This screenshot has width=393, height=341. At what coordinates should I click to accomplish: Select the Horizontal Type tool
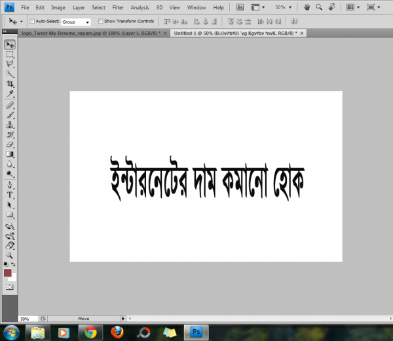coord(10,195)
